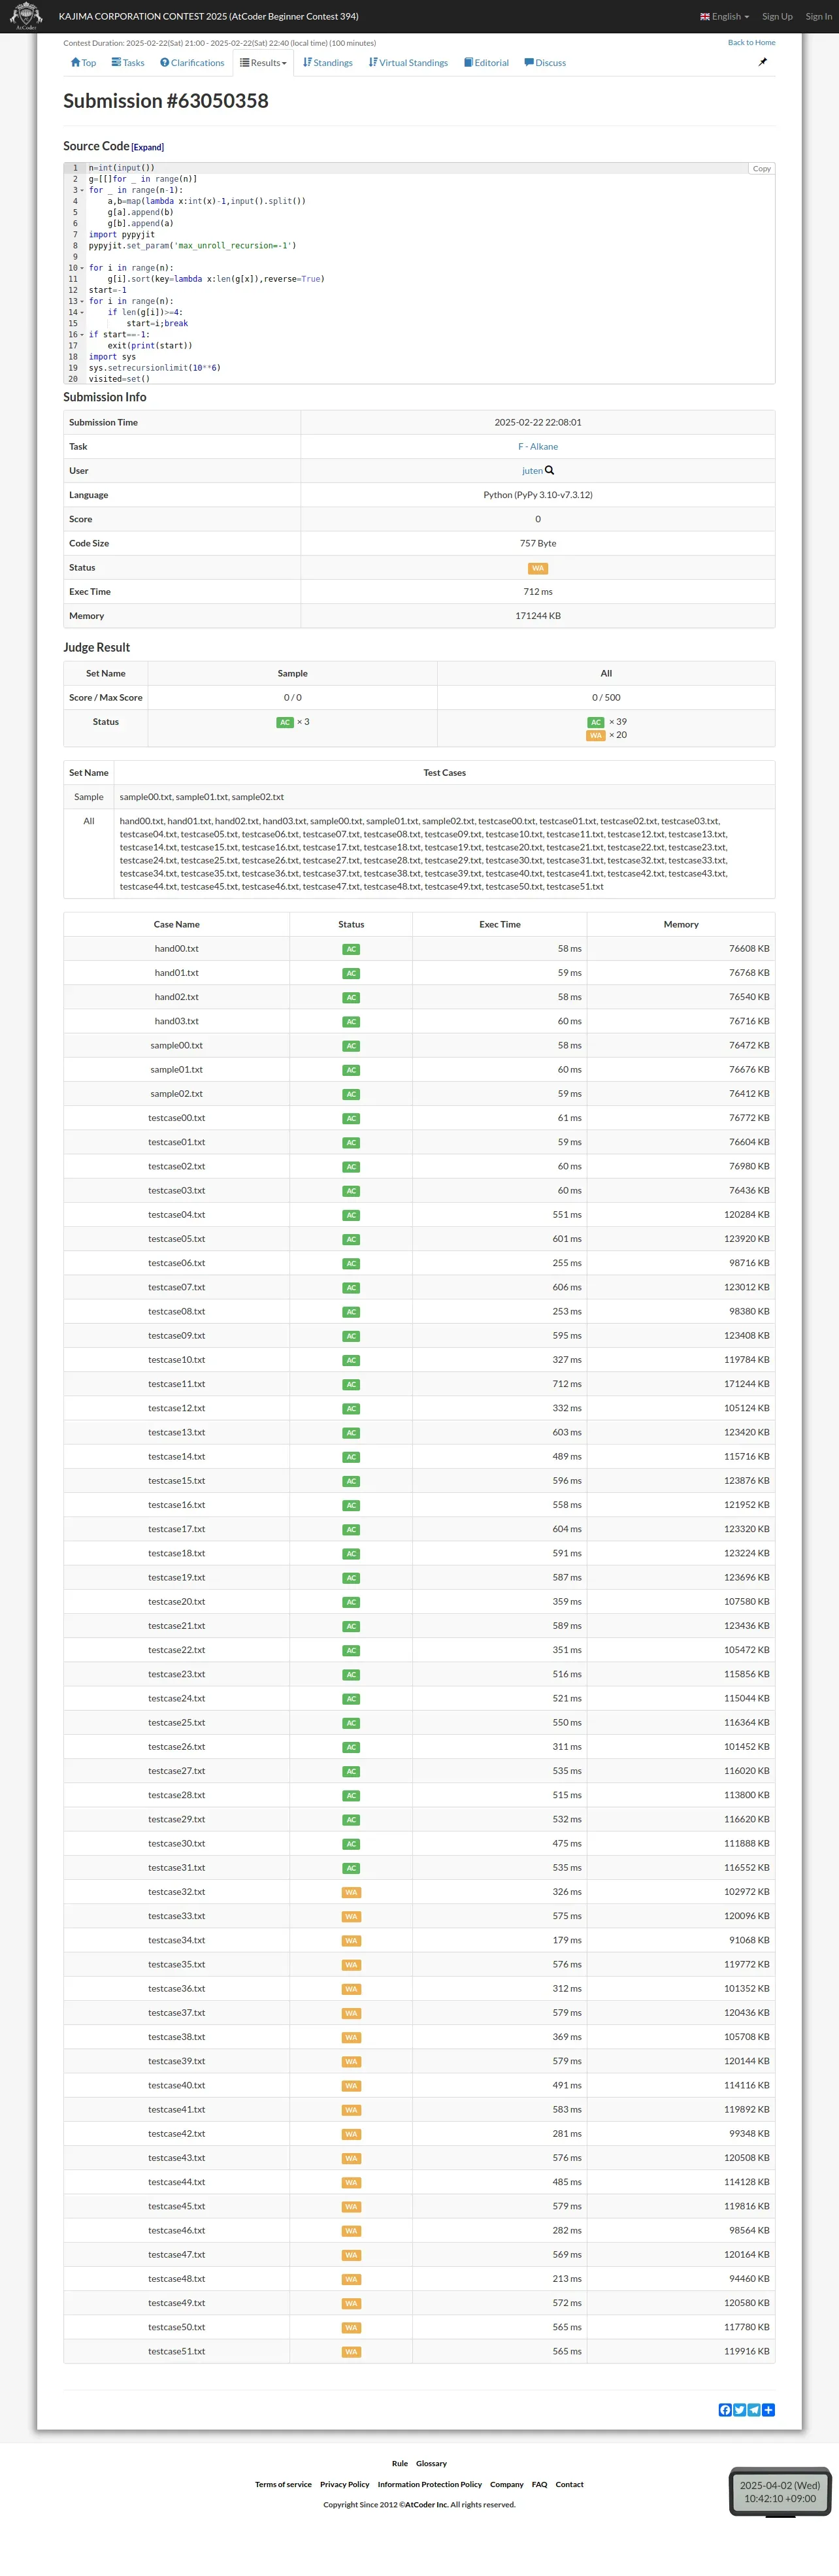This screenshot has width=839, height=2576.
Task: Copy the source code
Action: click(761, 168)
